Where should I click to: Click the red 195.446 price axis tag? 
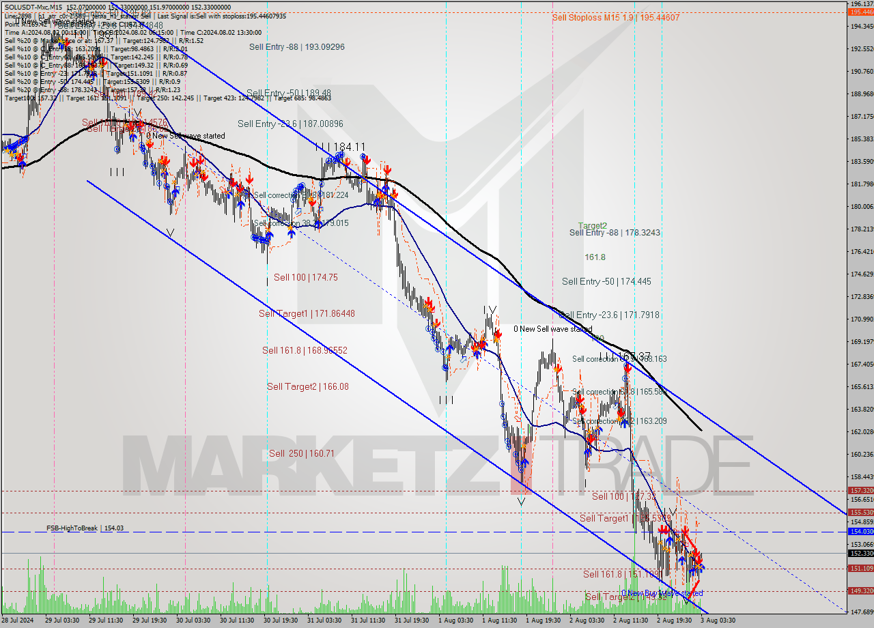(860, 12)
